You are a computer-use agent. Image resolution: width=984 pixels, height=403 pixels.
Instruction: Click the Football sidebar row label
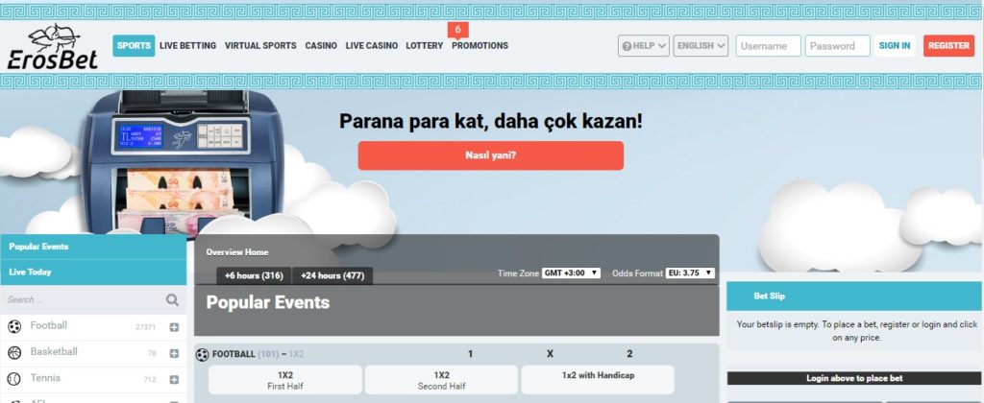pyautogui.click(x=48, y=326)
